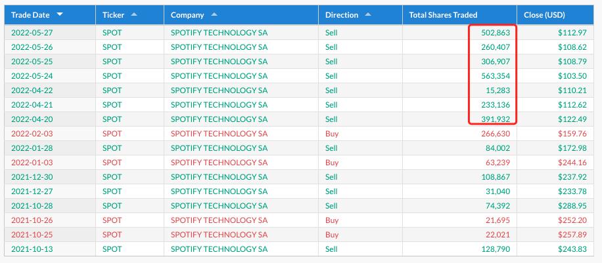
Task: Click the company name in the 2021-10-13 row
Action: pyautogui.click(x=219, y=249)
